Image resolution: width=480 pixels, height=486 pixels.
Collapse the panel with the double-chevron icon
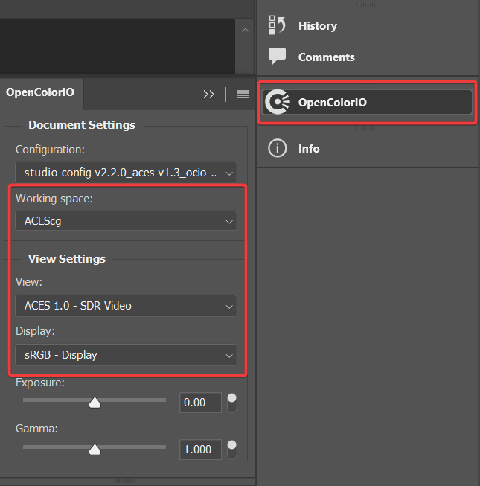pyautogui.click(x=209, y=94)
